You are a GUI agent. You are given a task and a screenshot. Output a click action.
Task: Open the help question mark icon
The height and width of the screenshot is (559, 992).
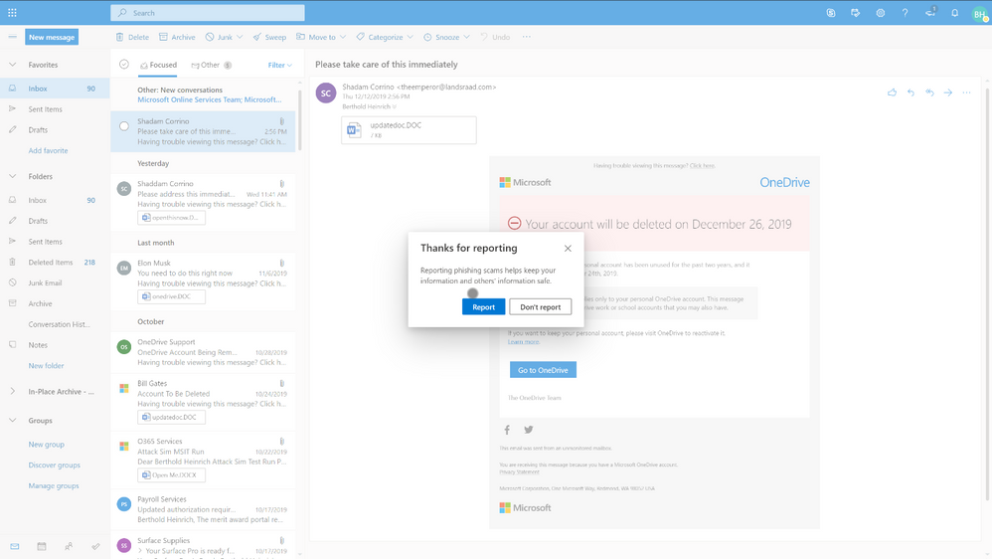[x=905, y=13]
